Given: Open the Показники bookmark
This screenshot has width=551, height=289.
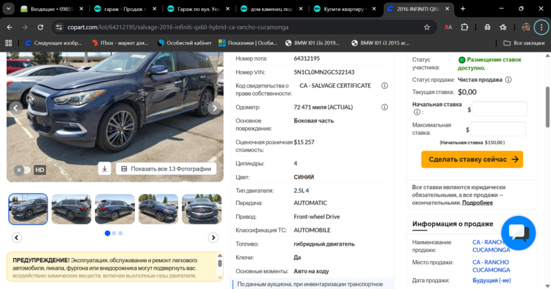Looking at the screenshot, I should [x=248, y=43].
